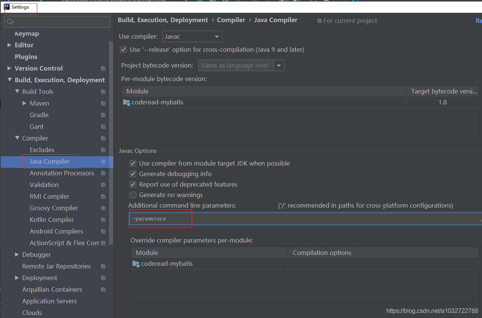Click the Reset link at top right
This screenshot has width=482, height=318.
(x=479, y=21)
